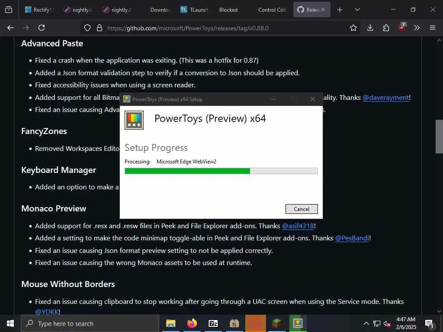This screenshot has width=443, height=332.
Task: Click 'Microsoft Edge WebView2' processing text
Action: pyautogui.click(x=186, y=162)
